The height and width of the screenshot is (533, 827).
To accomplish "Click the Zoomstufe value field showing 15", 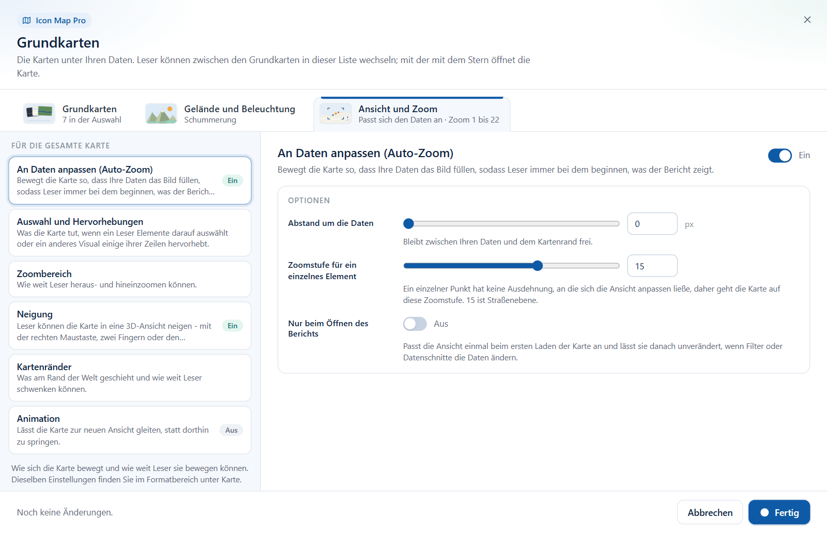I will 652,266.
